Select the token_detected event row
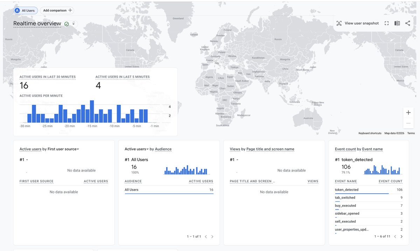 tap(369, 190)
